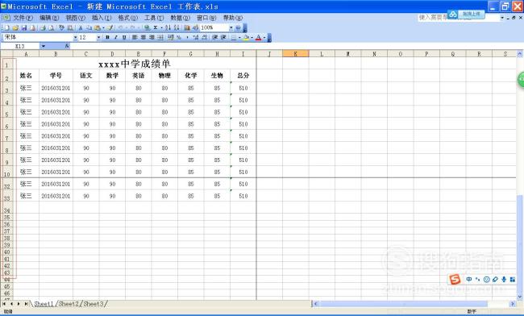Image resolution: width=524 pixels, height=316 pixels.
Task: Apply the font color red A swatch
Action: pyautogui.click(x=258, y=37)
